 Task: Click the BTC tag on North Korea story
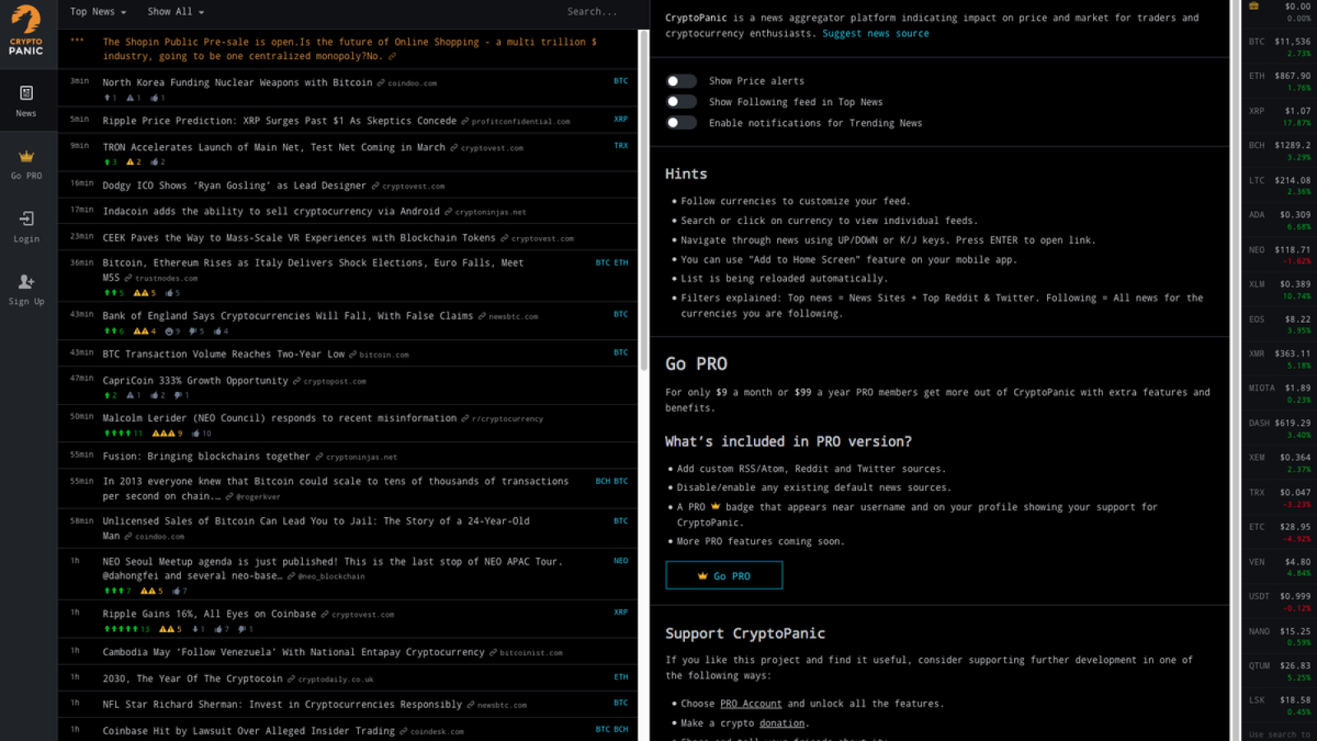[621, 82]
